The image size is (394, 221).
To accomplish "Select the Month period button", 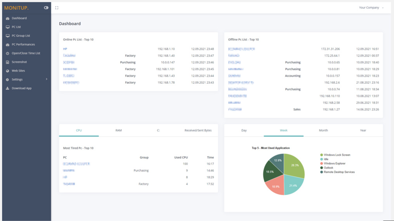I will pos(323,130).
